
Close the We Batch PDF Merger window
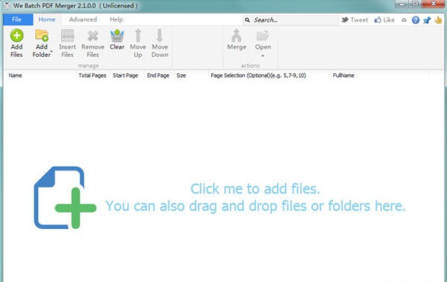click(x=433, y=4)
